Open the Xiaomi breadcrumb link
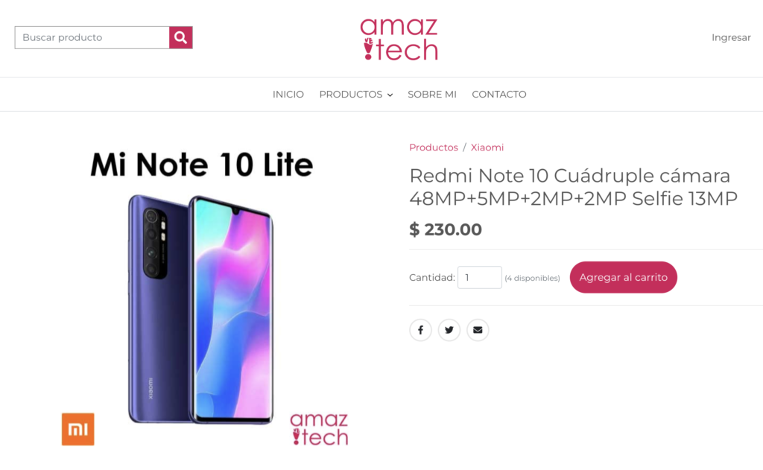Image resolution: width=763 pixels, height=470 pixels. [x=487, y=147]
